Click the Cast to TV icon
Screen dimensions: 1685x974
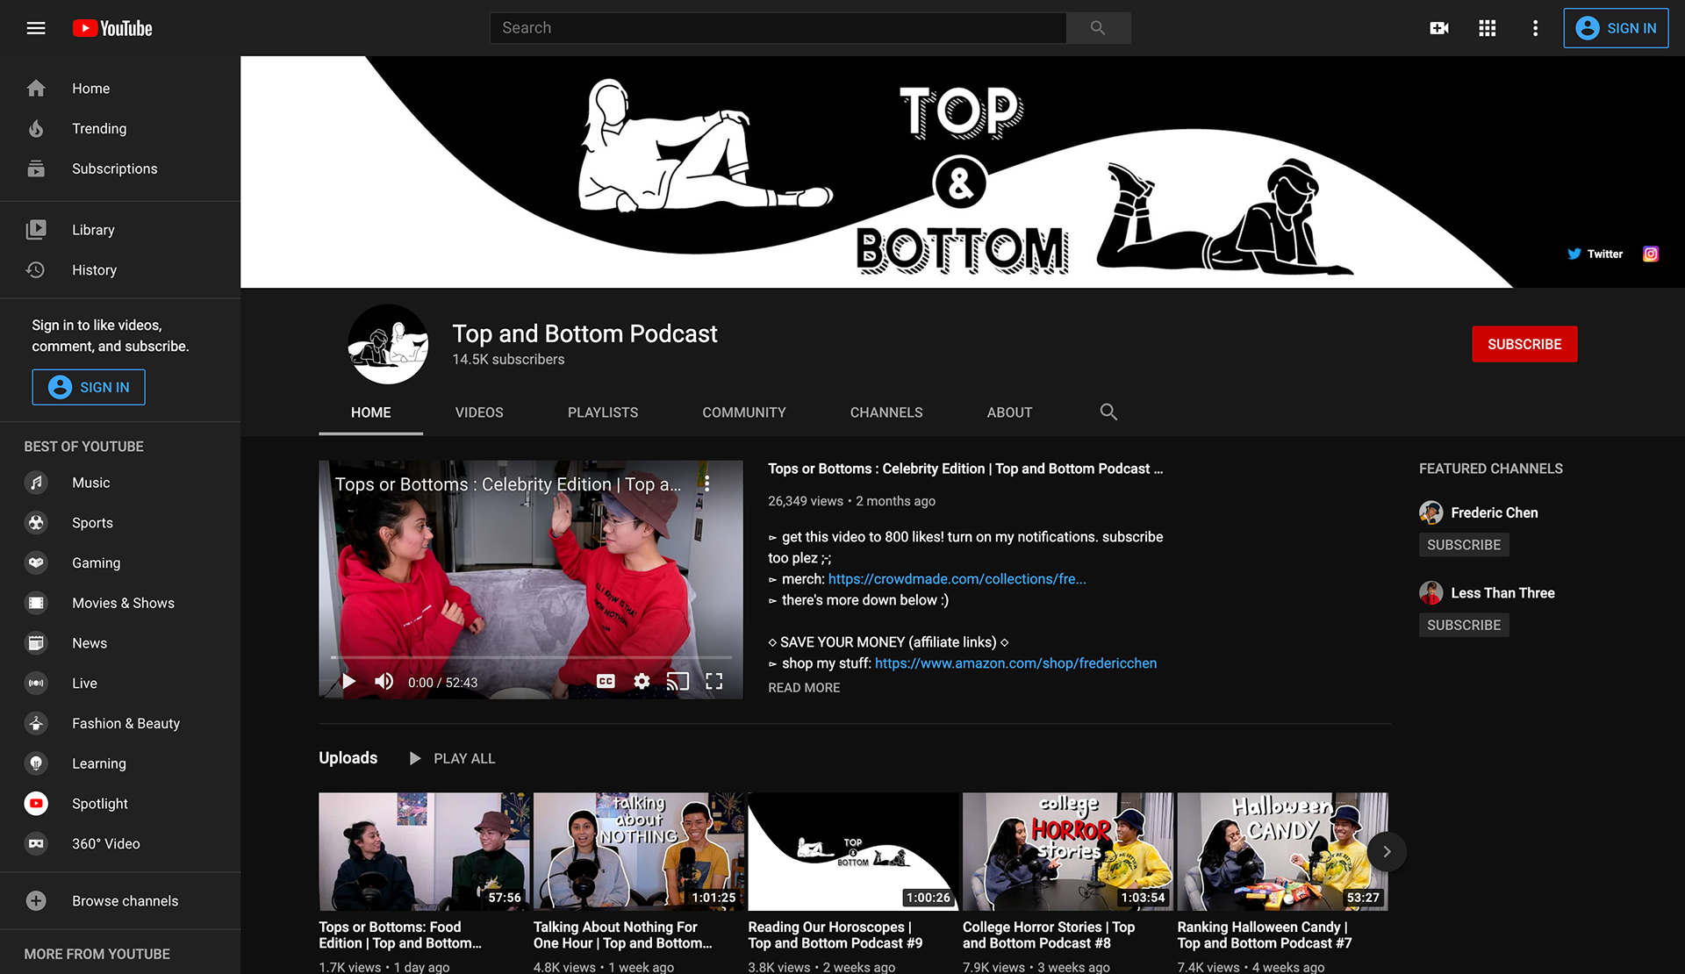click(x=678, y=682)
